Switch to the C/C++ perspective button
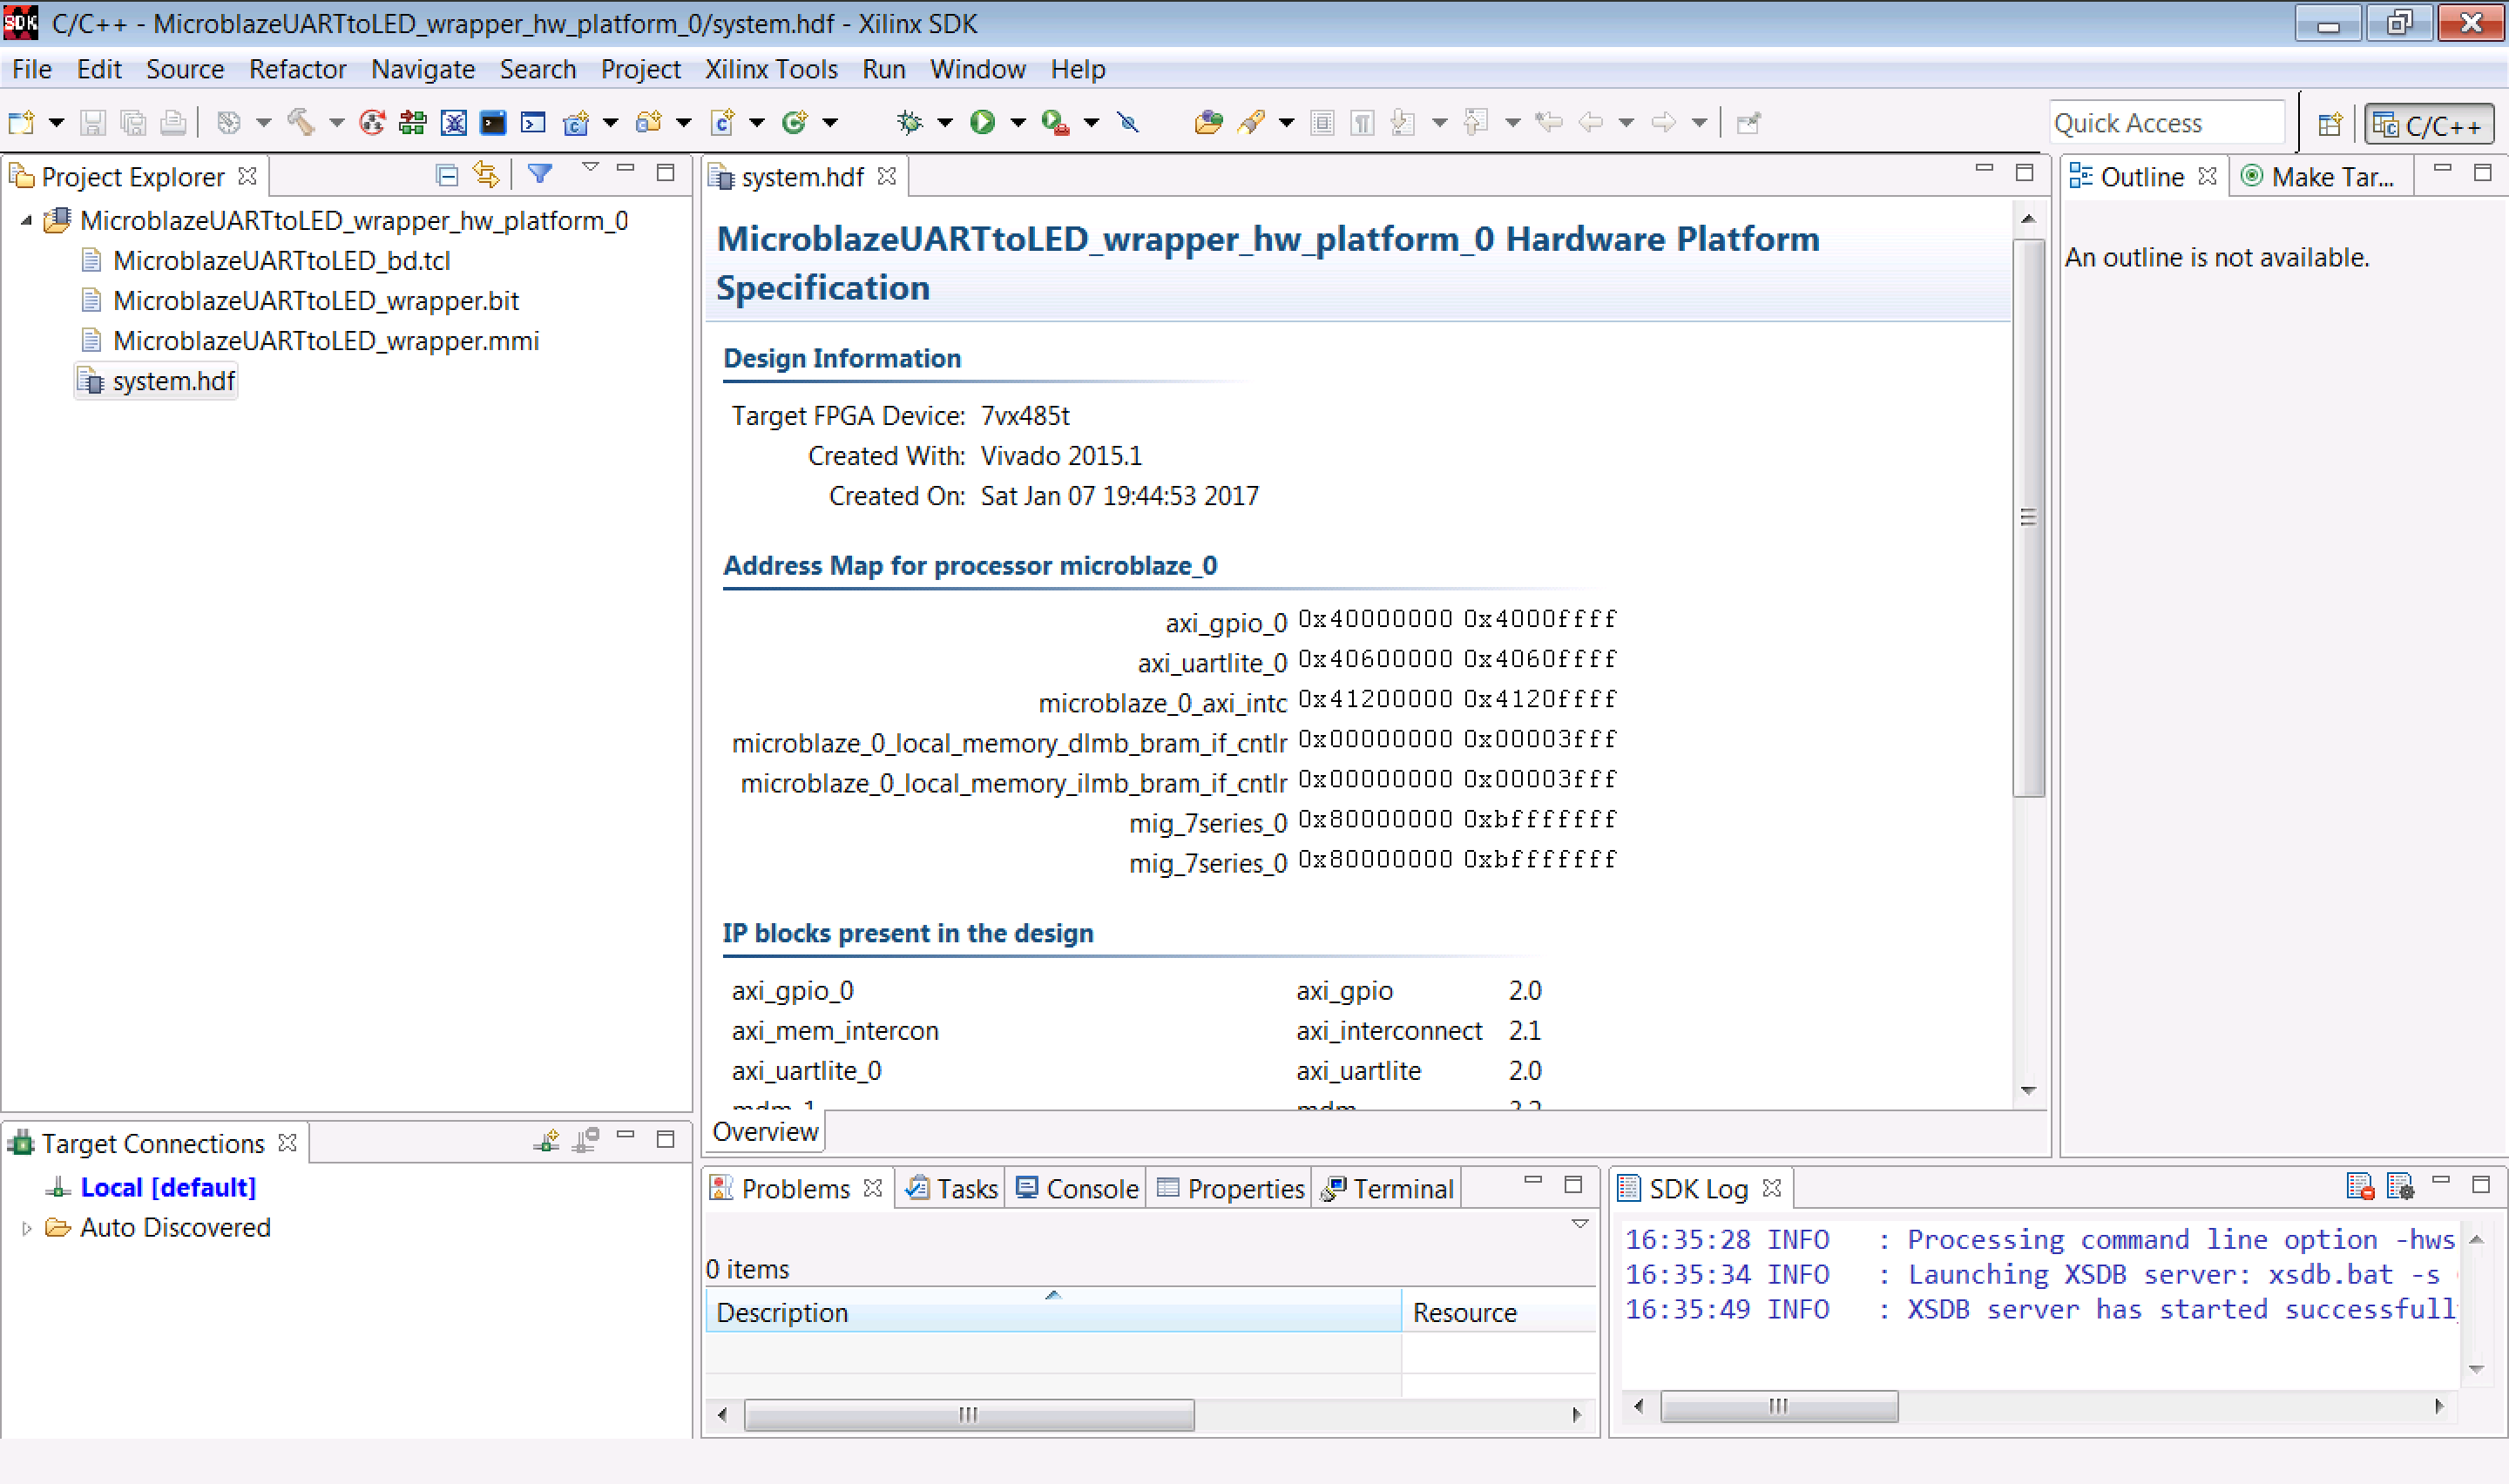 [2429, 125]
